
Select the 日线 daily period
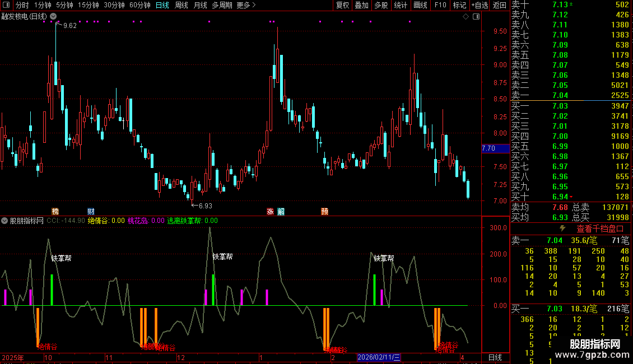(162, 5)
